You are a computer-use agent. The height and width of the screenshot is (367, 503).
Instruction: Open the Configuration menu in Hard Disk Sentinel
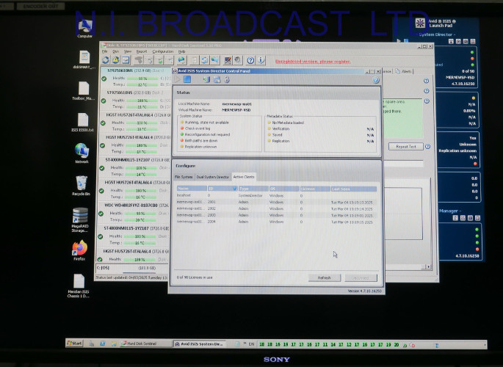pos(162,51)
